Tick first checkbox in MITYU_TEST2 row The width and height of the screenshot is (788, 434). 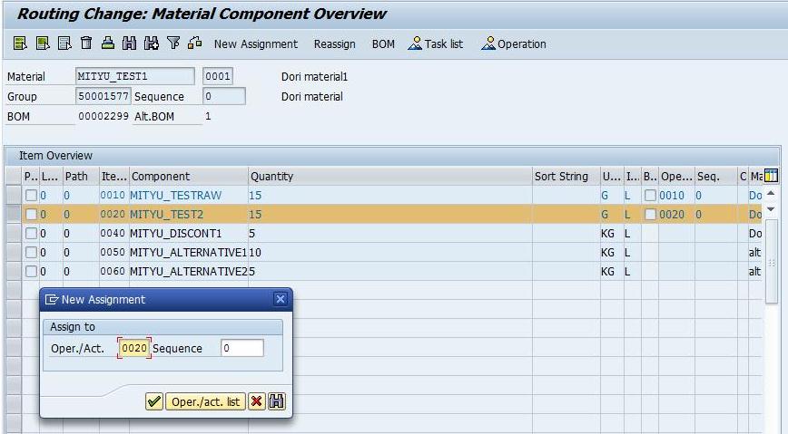[31, 214]
